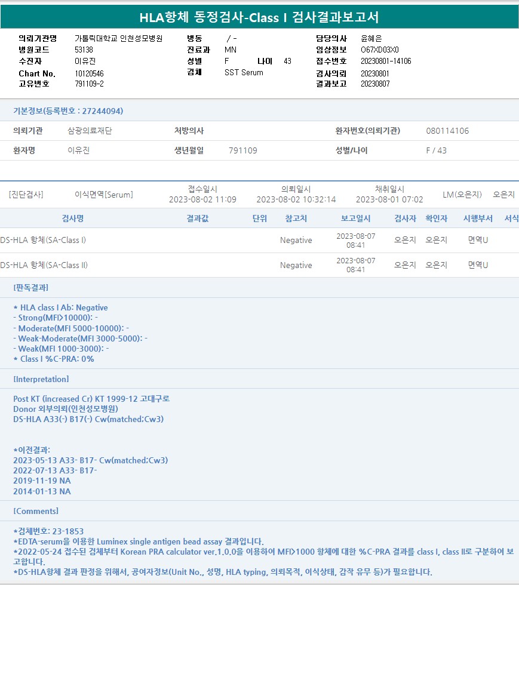Click line 'DS-HLA A33(-) B17(-) Cw(matched:Cw3)'
This screenshot has width=519, height=674.
(x=88, y=419)
